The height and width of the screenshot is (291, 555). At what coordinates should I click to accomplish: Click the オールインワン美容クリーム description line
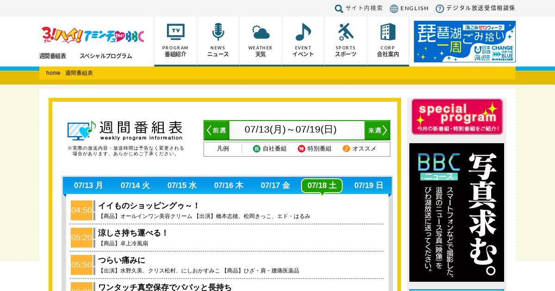[204, 216]
